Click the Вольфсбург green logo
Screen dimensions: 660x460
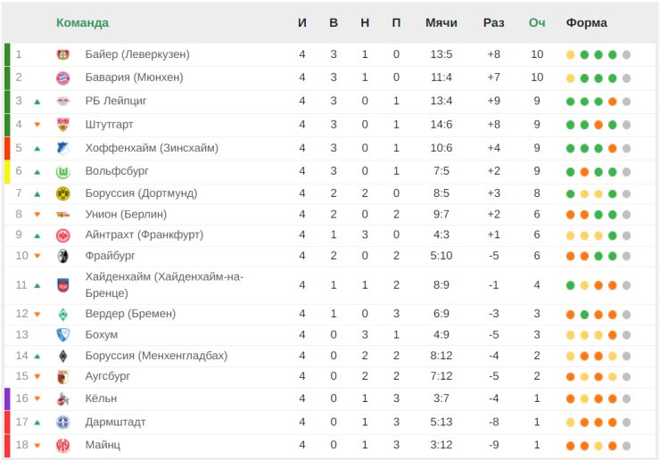(x=62, y=170)
